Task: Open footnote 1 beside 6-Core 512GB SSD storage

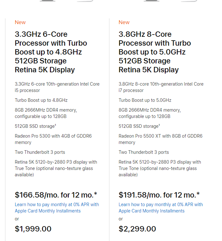Action: coord(55,125)
